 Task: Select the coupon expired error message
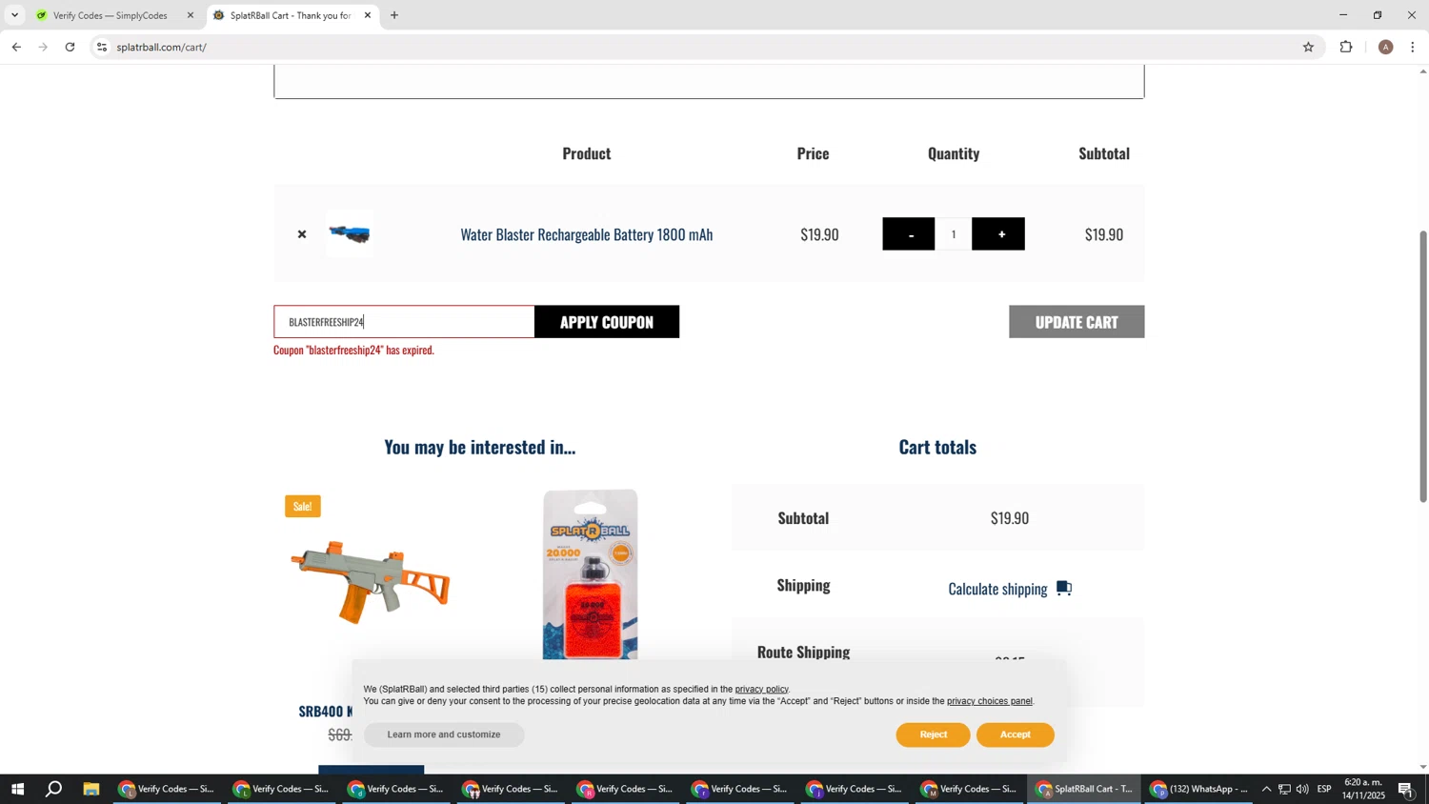click(x=354, y=350)
